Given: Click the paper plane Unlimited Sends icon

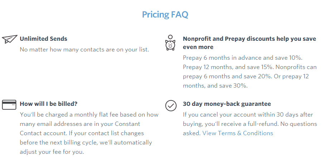Looking at the screenshot, I should click(9, 39).
